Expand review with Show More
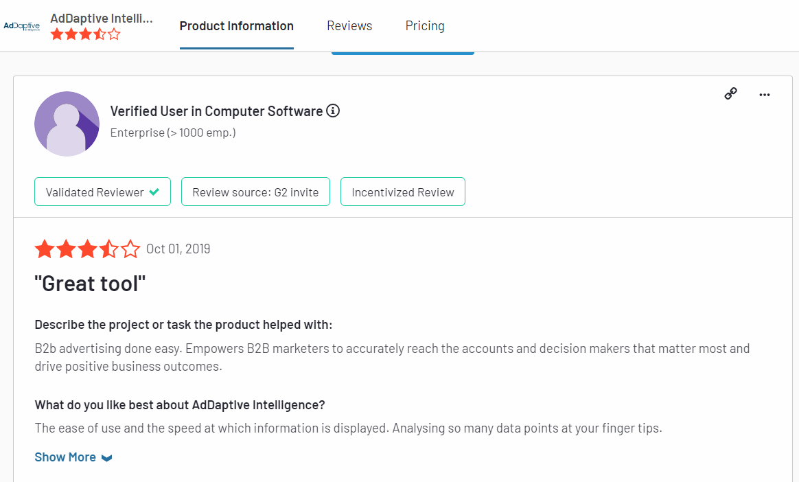This screenshot has height=482, width=799. point(65,457)
